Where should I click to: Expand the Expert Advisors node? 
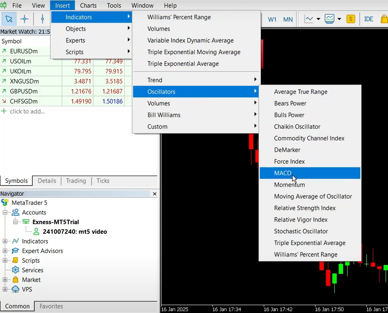[x=5, y=251]
